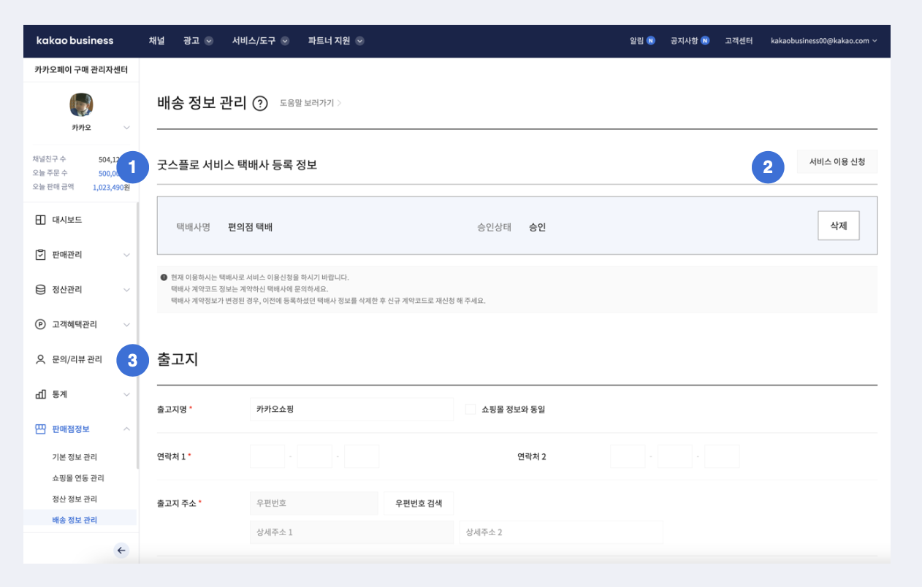This screenshot has height=587, width=922.
Task: Click the 도움말 보러가기 link
Action: click(310, 103)
